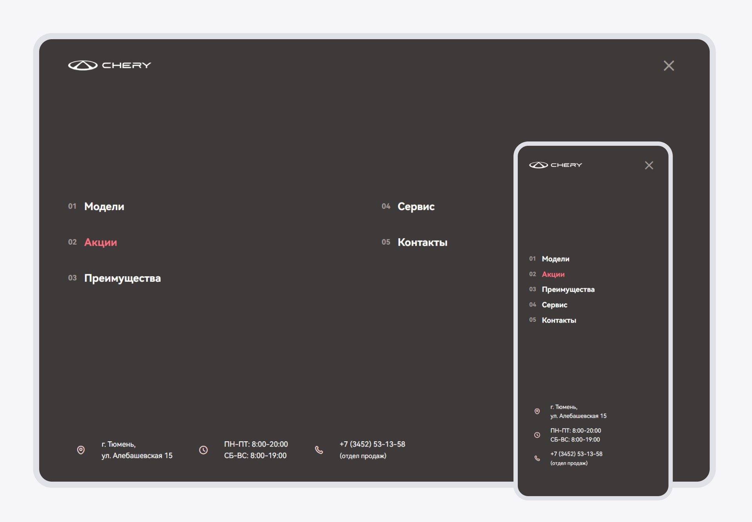Click the phone icon in mobile menu
Screen dimensions: 752x522
pos(537,458)
